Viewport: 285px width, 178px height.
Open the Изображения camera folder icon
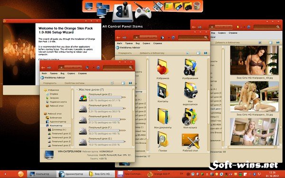190,67
